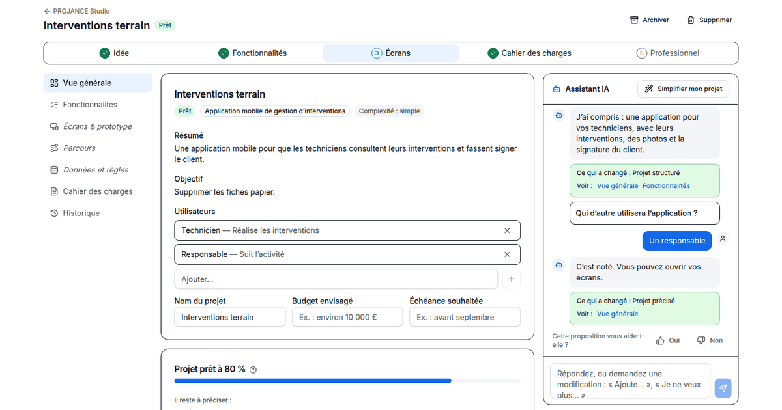Click the Technicien user row

[x=347, y=230]
